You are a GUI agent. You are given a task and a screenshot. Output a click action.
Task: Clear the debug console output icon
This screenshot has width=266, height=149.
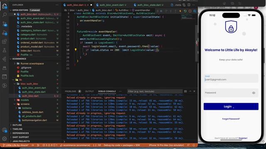[x=185, y=91]
